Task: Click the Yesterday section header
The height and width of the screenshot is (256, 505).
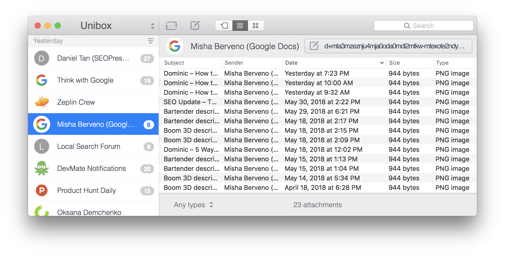Action: [48, 41]
